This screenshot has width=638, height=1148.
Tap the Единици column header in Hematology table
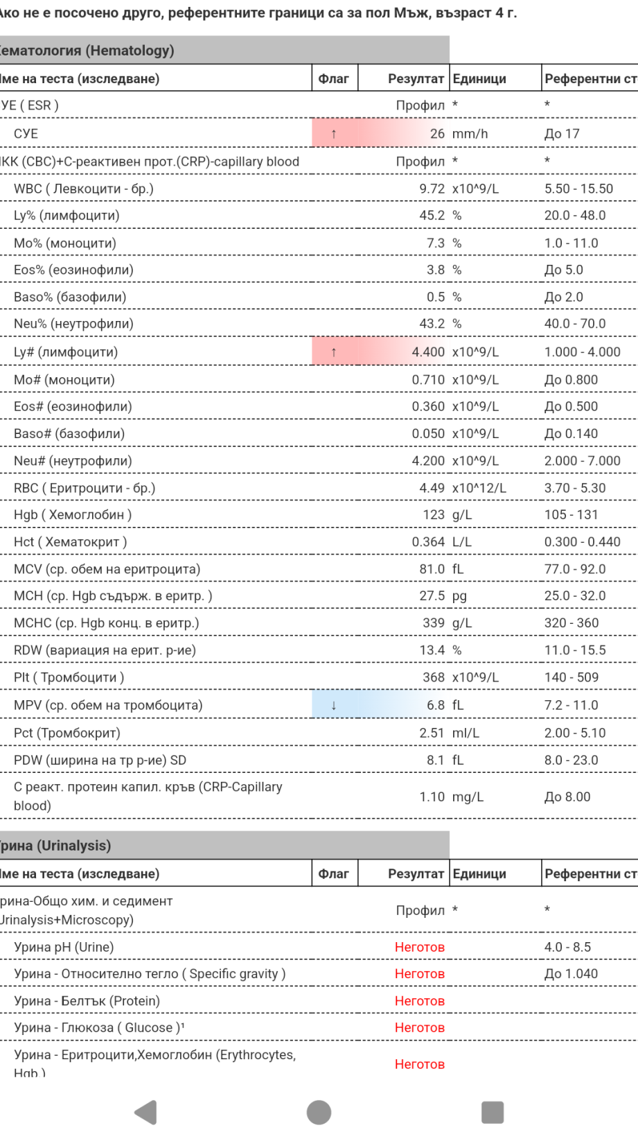click(x=479, y=79)
